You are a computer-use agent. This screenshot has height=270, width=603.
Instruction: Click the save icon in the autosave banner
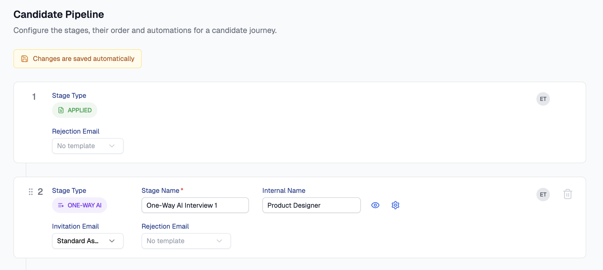(x=25, y=59)
